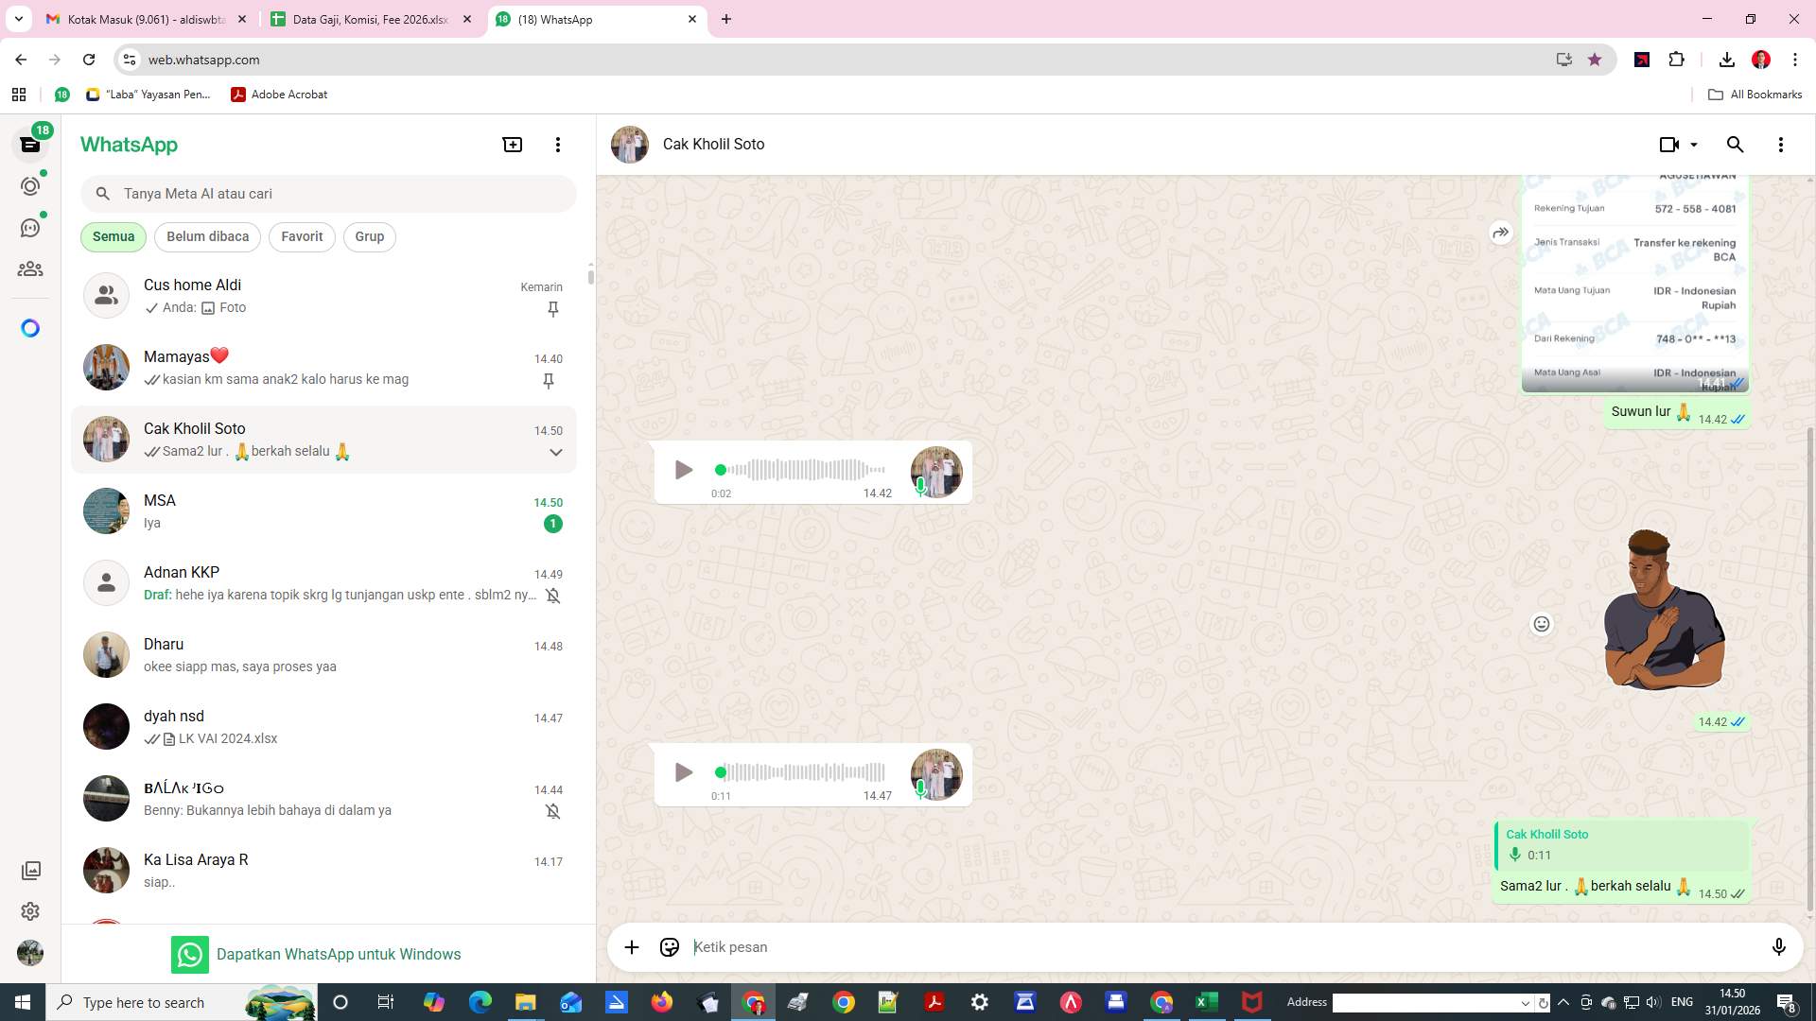Screen dimensions: 1816x1021
Task: Open Meta AI from the left sidebar
Action: point(30,327)
